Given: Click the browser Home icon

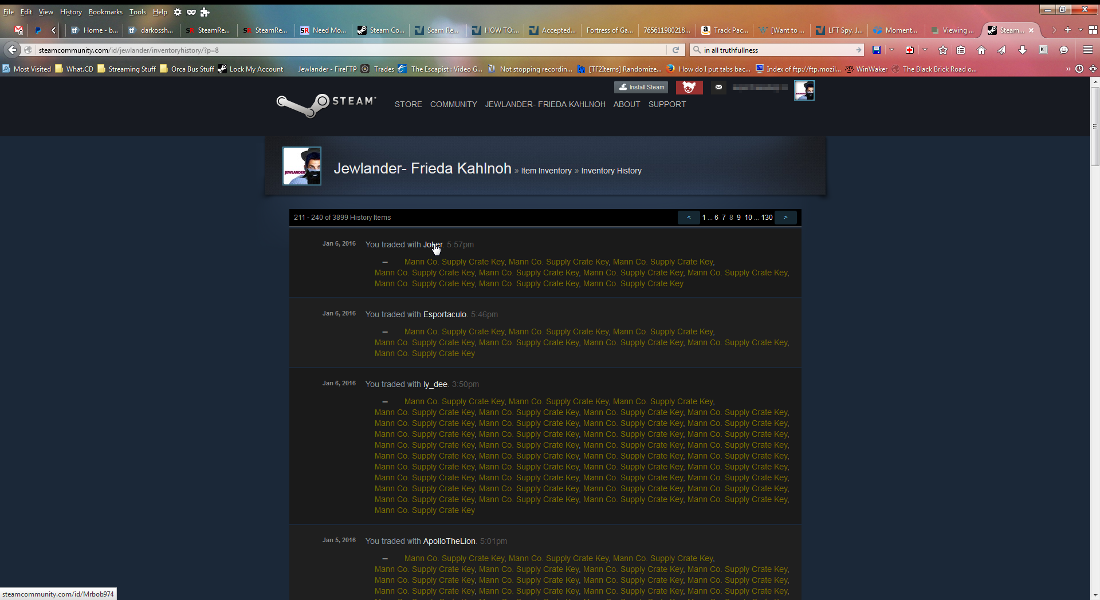Looking at the screenshot, I should (x=981, y=50).
